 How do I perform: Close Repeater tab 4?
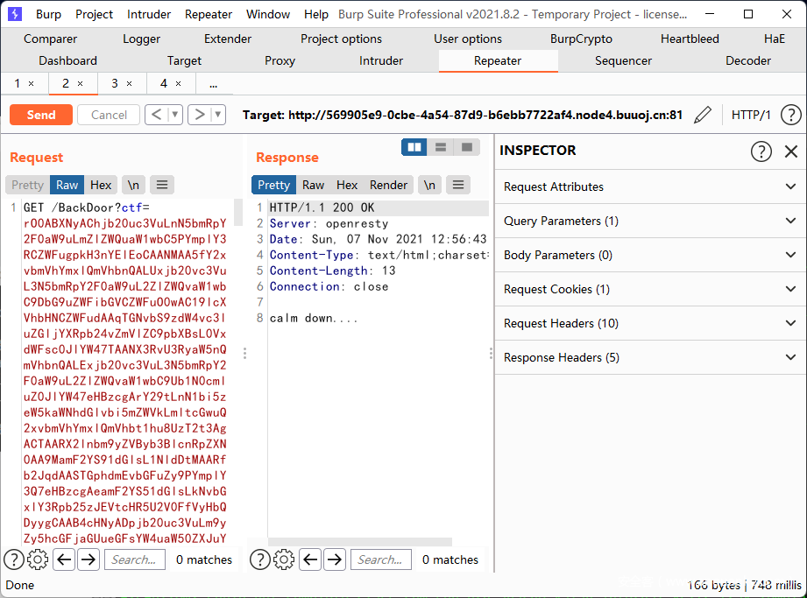pos(179,84)
